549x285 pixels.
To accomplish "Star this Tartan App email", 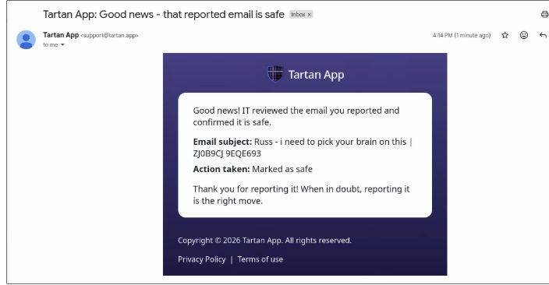I will (x=505, y=35).
